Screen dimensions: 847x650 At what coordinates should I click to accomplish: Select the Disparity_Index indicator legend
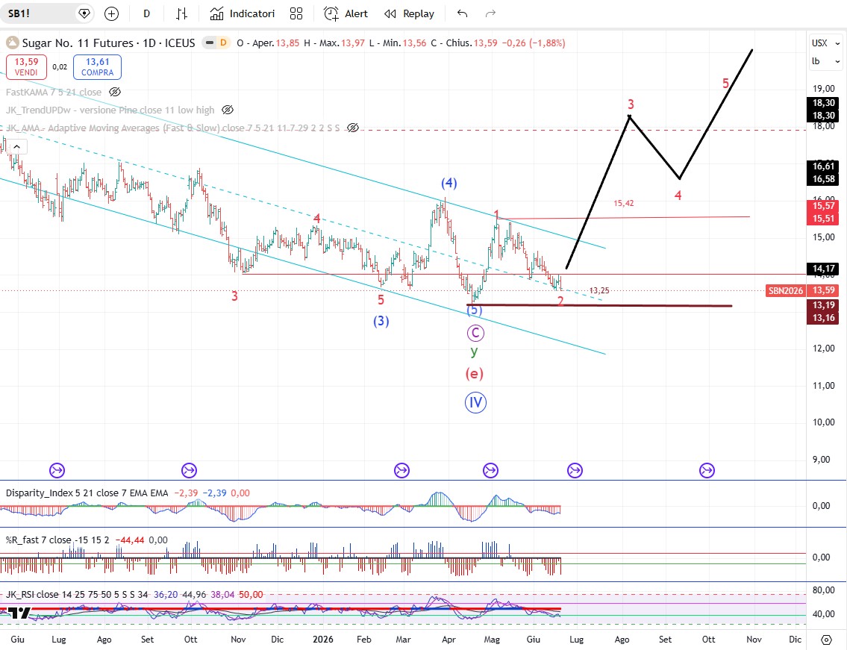[87, 493]
